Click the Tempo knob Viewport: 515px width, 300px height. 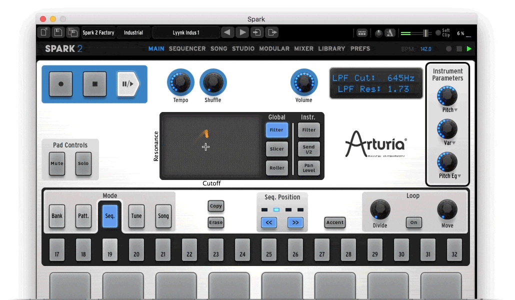coord(180,82)
